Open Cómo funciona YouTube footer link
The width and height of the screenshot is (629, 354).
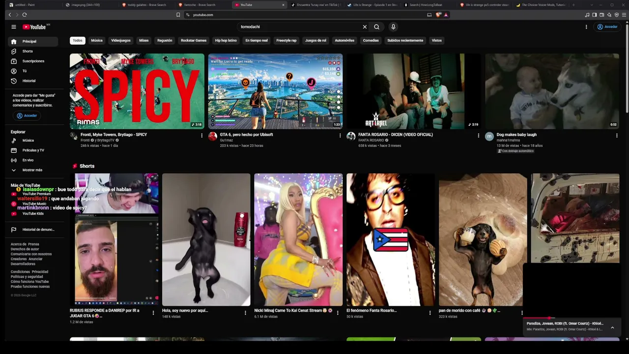click(29, 282)
